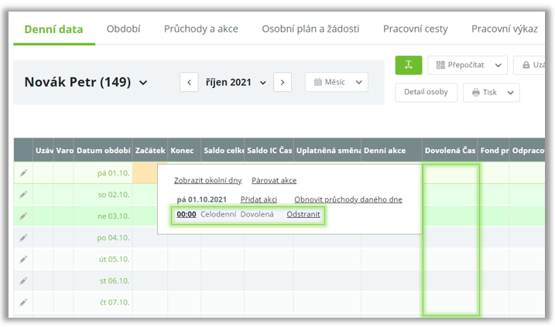Click the green export icon button

(x=409, y=66)
